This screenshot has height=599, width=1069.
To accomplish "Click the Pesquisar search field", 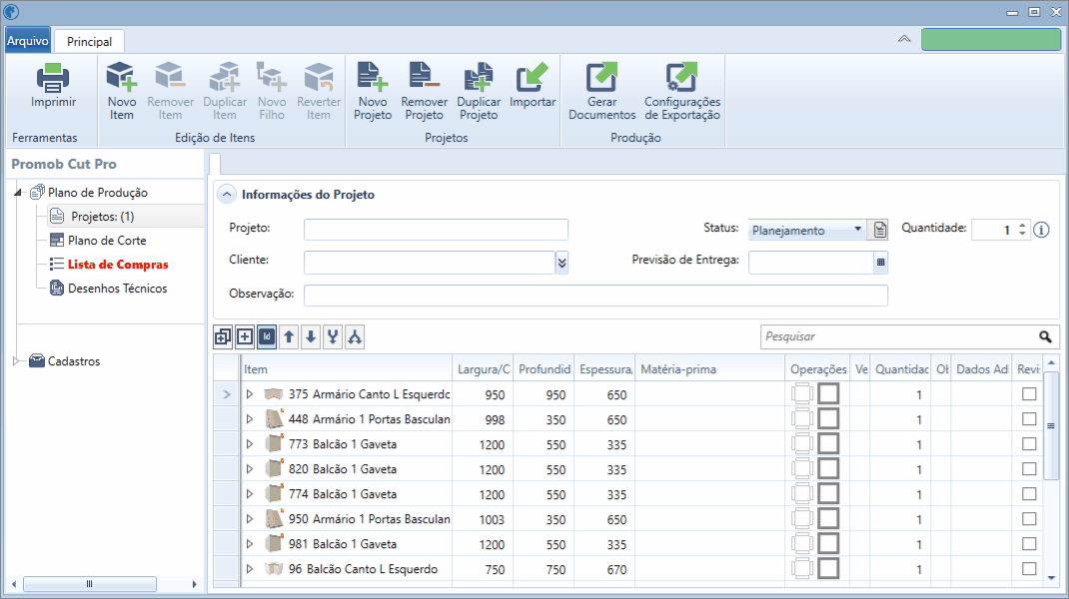I will (x=898, y=336).
